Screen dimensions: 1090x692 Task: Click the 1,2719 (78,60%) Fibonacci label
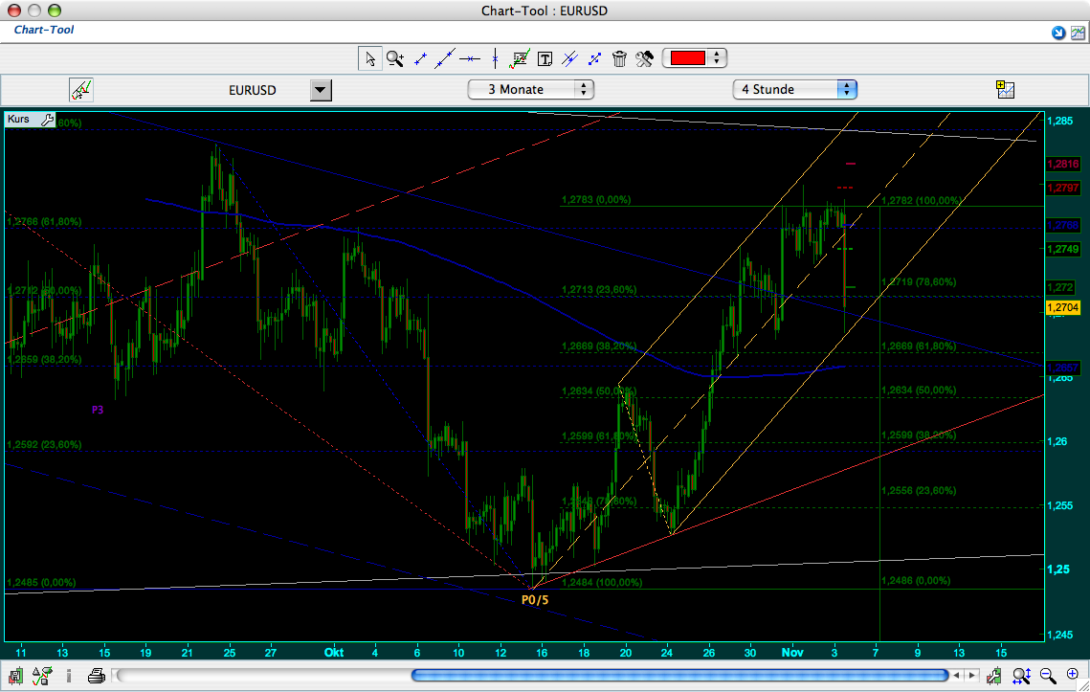(x=919, y=281)
